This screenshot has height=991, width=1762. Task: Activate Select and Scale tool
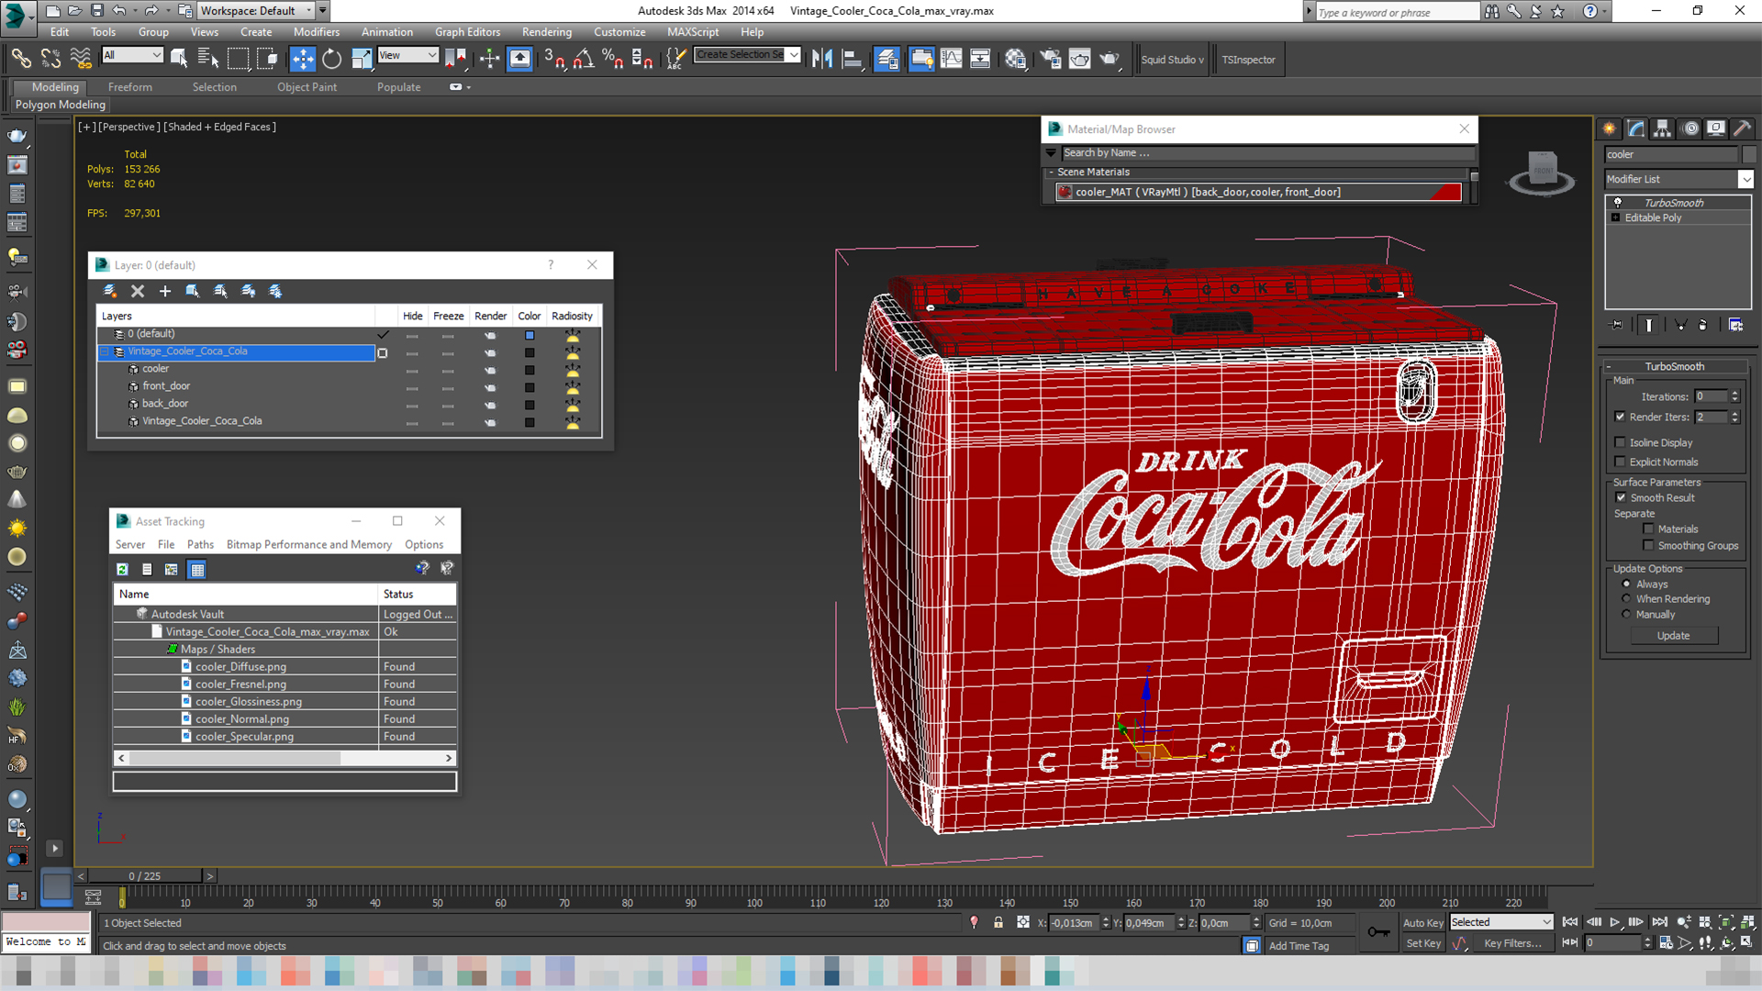tap(362, 59)
